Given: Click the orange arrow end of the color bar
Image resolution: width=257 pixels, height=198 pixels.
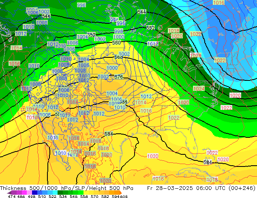Looking at the screenshot, I should [x=121, y=193].
